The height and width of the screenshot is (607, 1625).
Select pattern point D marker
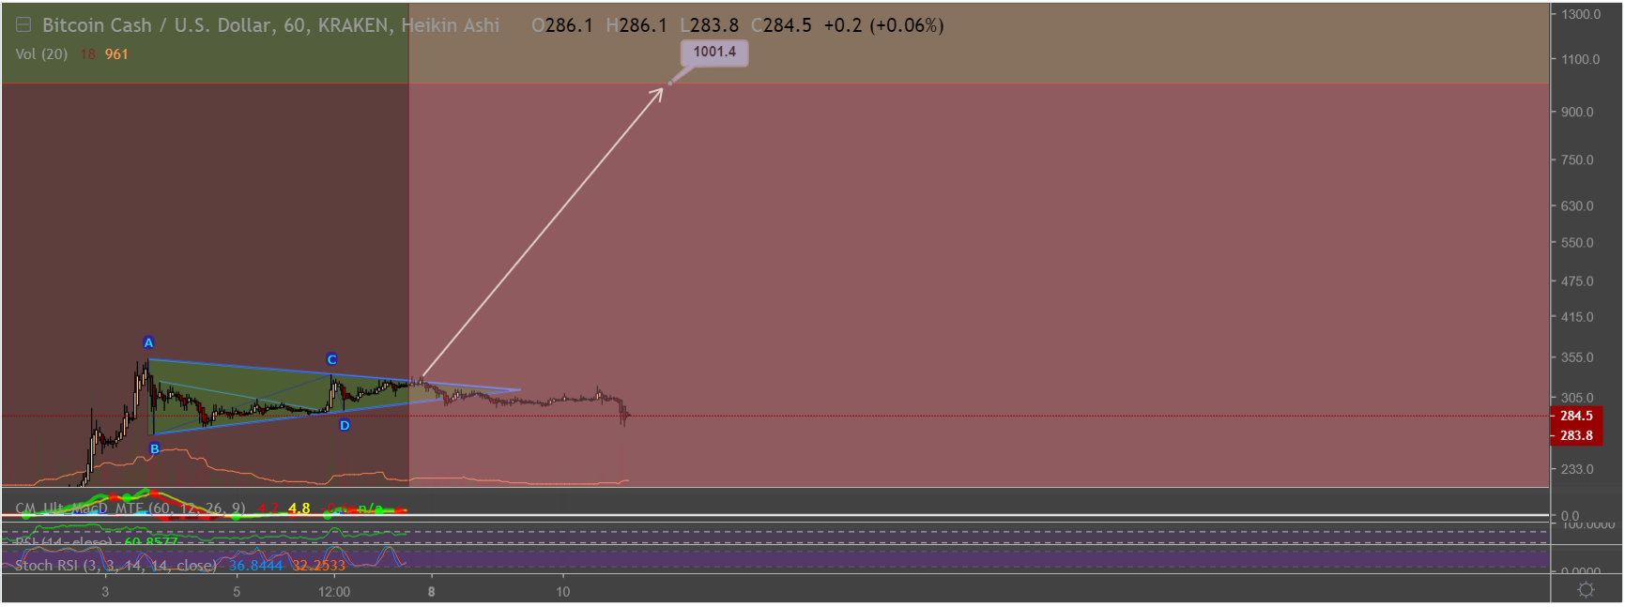[345, 425]
